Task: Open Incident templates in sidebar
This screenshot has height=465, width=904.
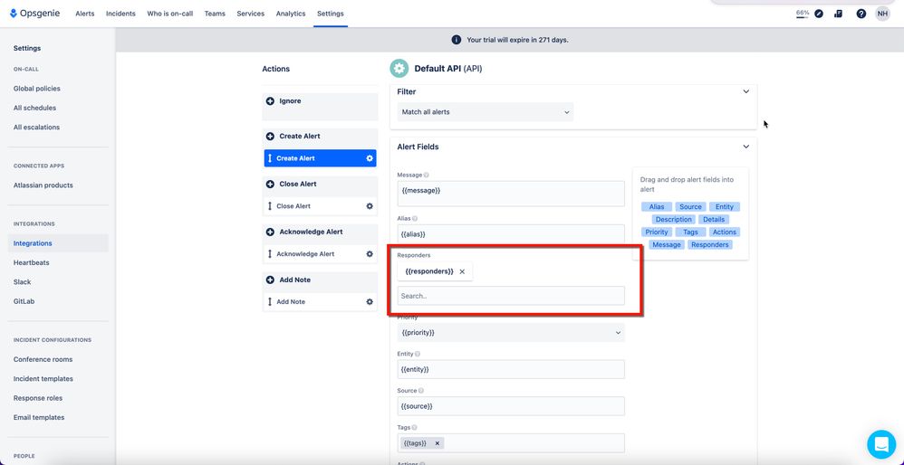Action: click(x=43, y=379)
